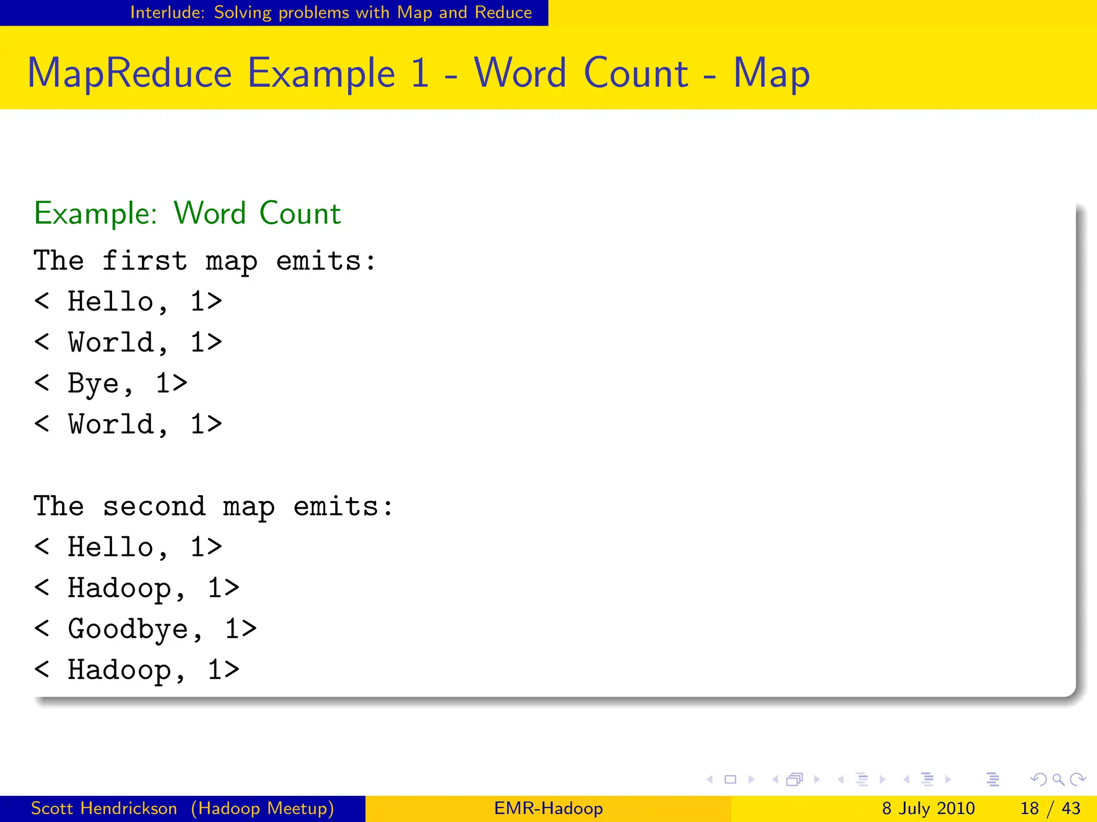Open the 'Interlude: Solving problems with Map and Reduce' section link
The width and height of the screenshot is (1097, 822).
pos(331,12)
